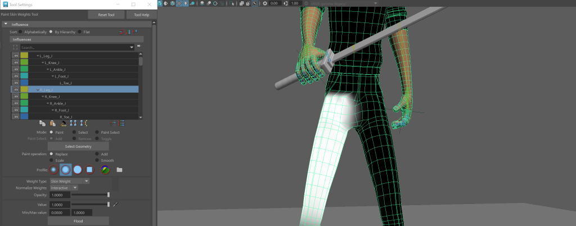576x226 pixels.
Task: Click the Reset Tool button
Action: (106, 15)
